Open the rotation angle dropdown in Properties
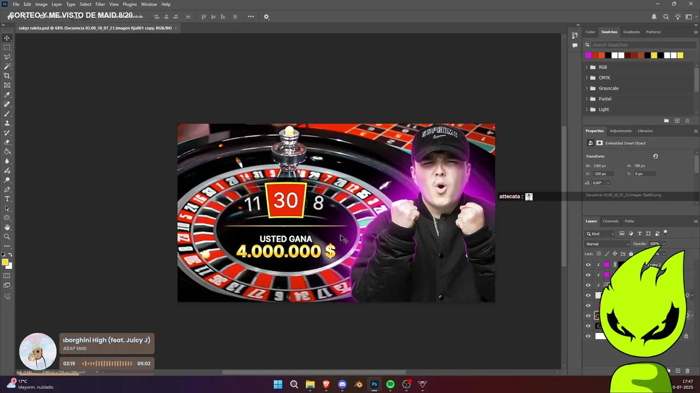Viewport: 700px width, 393px height. click(x=608, y=183)
